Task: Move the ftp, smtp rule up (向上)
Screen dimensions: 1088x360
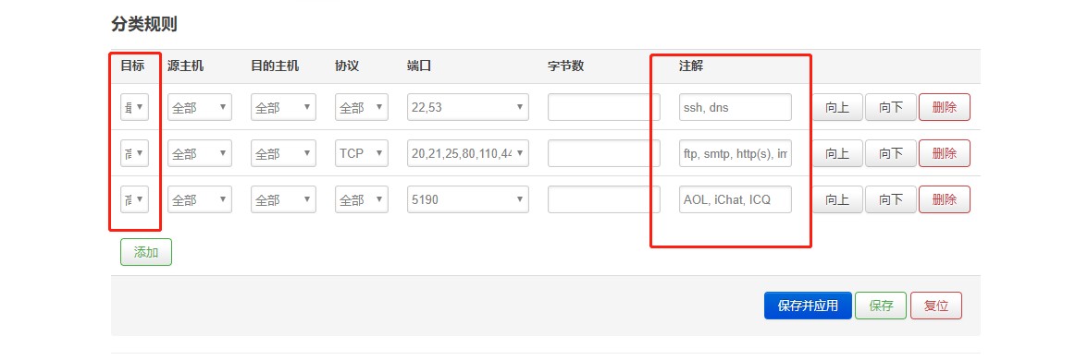Action: 837,153
